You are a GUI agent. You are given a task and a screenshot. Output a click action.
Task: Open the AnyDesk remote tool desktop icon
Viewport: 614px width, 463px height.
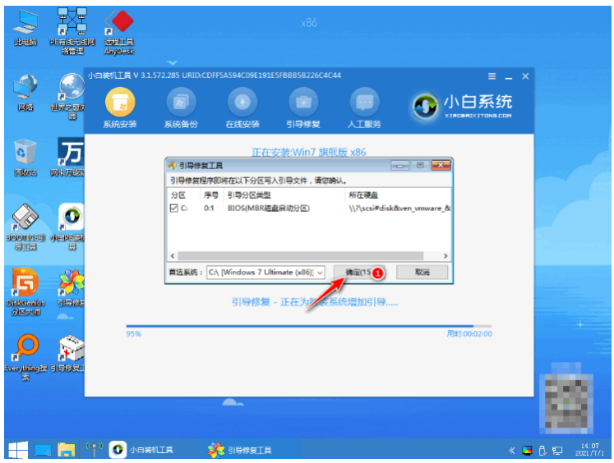pos(120,25)
